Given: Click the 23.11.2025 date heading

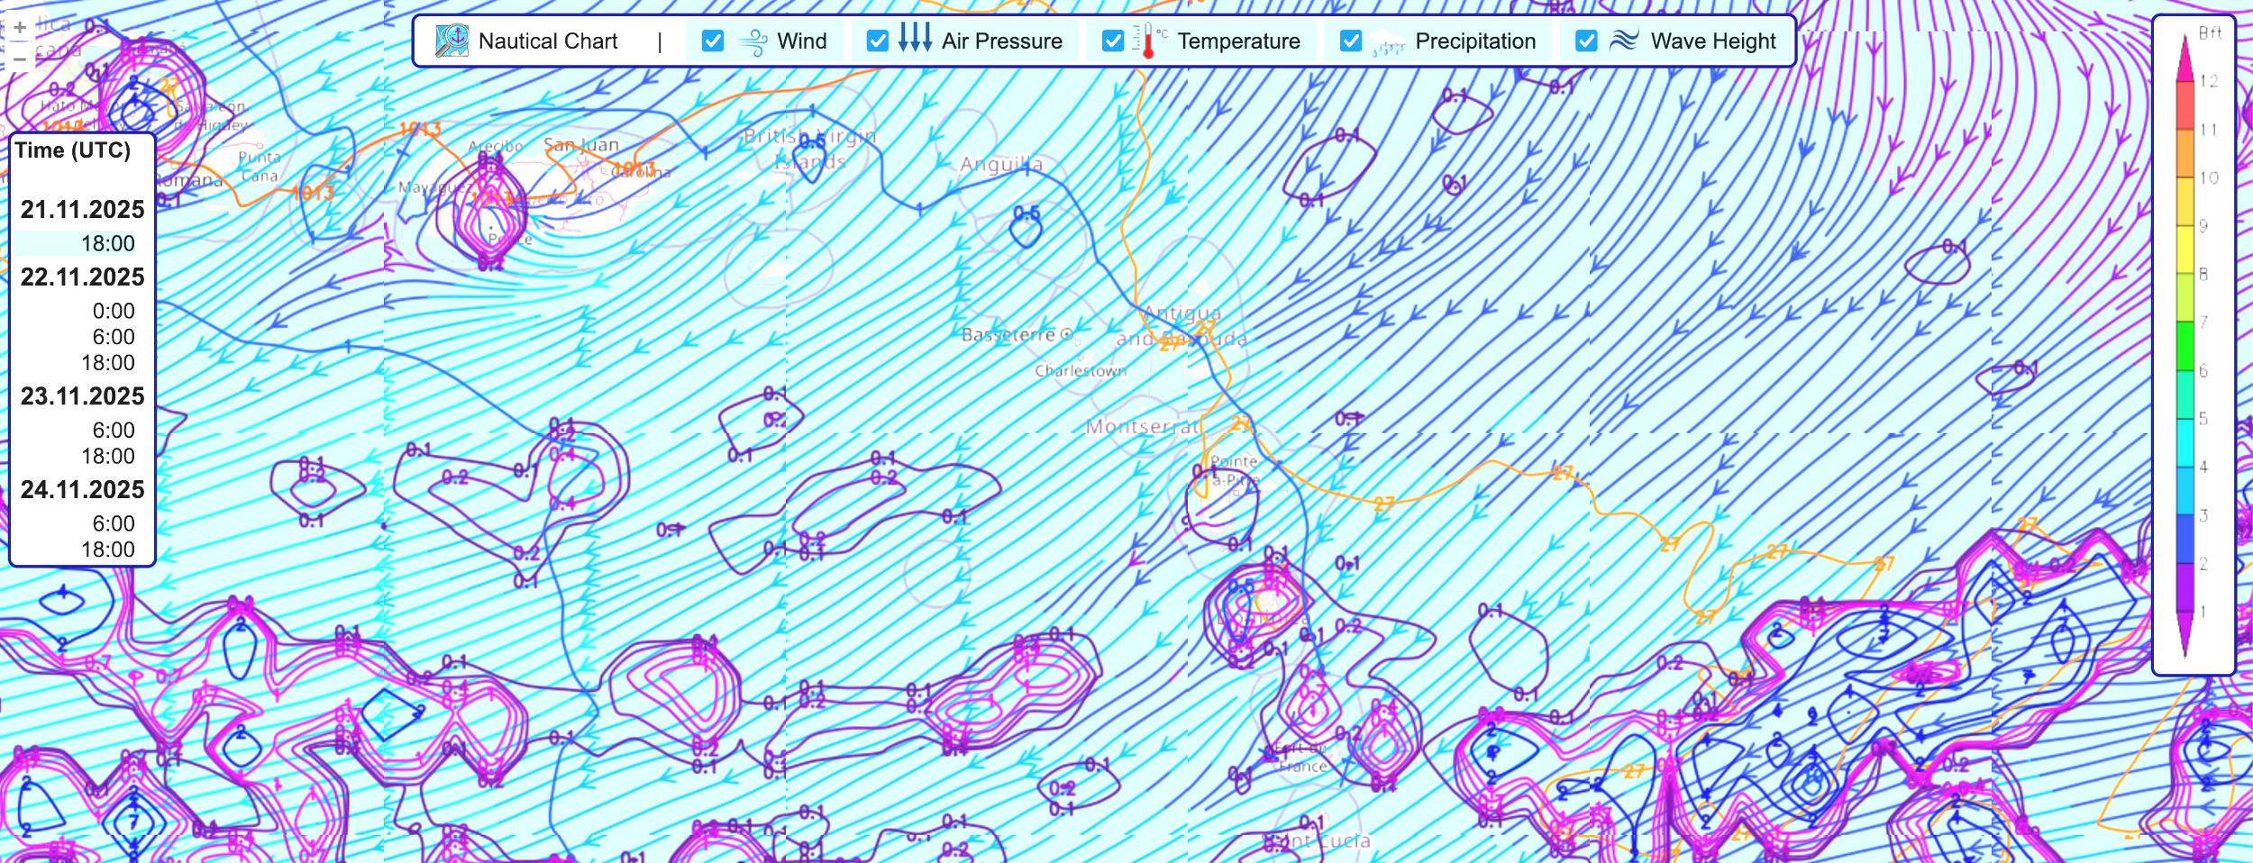Looking at the screenshot, I should click(83, 396).
